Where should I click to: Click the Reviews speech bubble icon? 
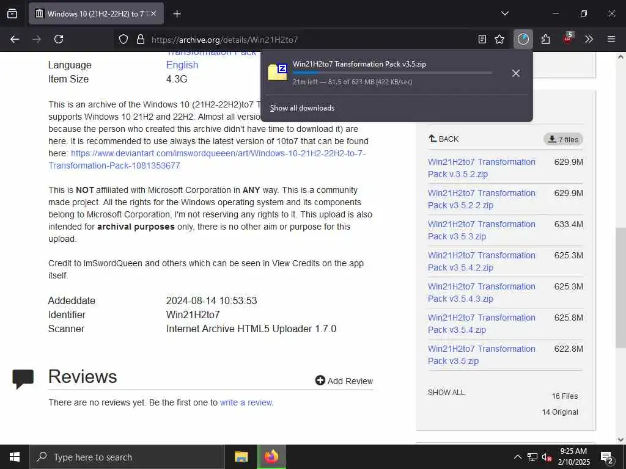[23, 379]
